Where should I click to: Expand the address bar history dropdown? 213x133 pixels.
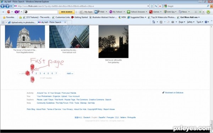click(148, 6)
